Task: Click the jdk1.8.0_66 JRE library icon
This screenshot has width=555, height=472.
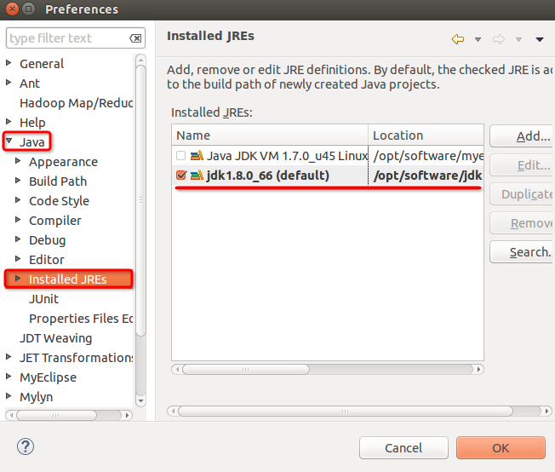Action: 197,176
